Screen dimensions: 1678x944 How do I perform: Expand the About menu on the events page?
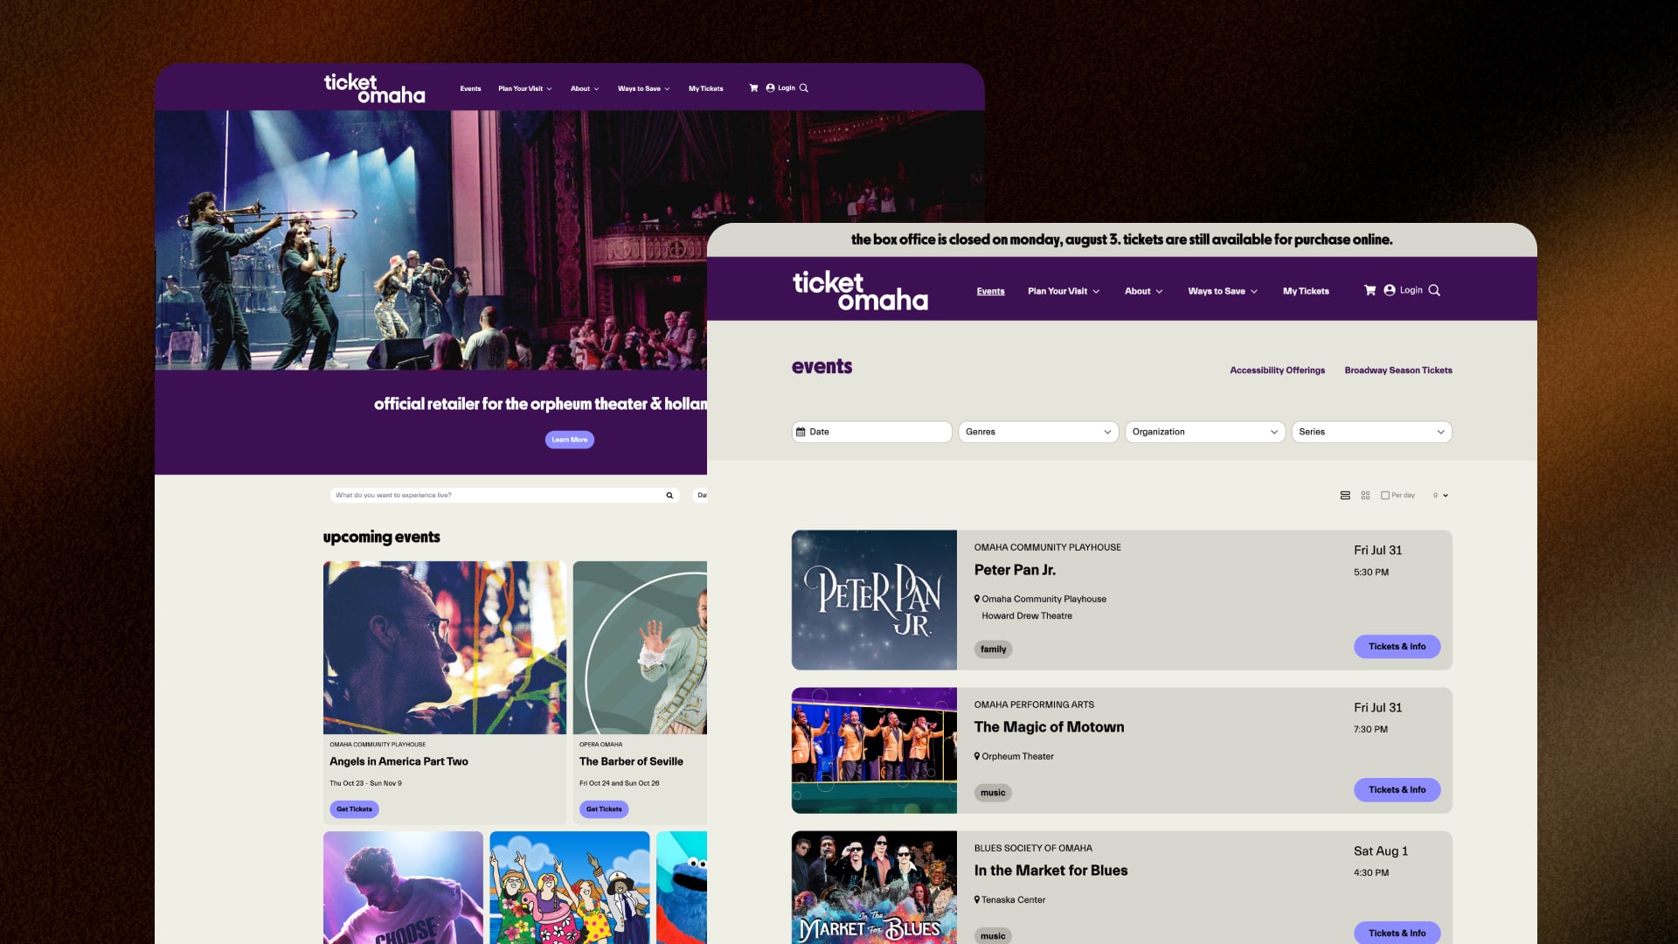tap(1143, 291)
